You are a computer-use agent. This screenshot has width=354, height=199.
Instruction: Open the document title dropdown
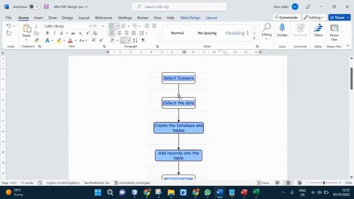86,7
